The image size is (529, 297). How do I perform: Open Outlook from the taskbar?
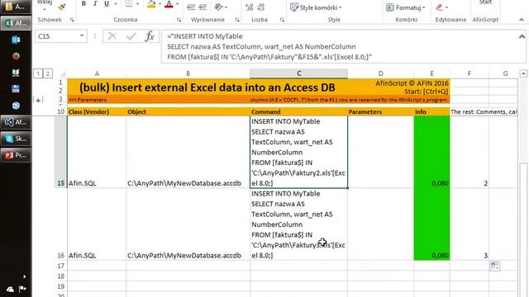pyautogui.click(x=16, y=40)
